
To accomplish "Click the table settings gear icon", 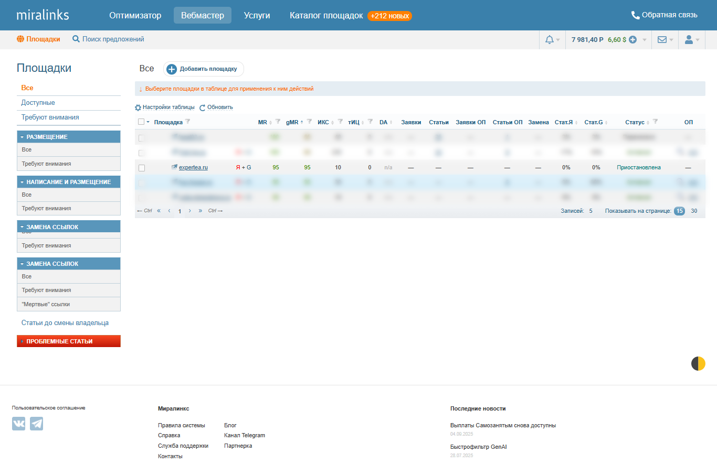I will (x=138, y=107).
